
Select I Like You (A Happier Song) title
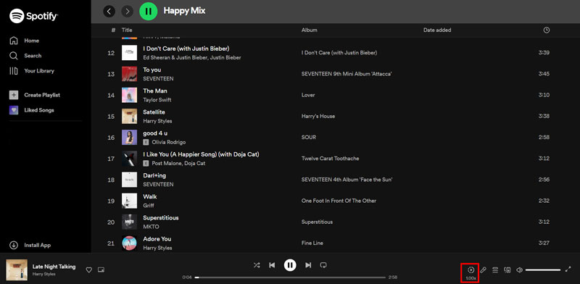(202, 154)
